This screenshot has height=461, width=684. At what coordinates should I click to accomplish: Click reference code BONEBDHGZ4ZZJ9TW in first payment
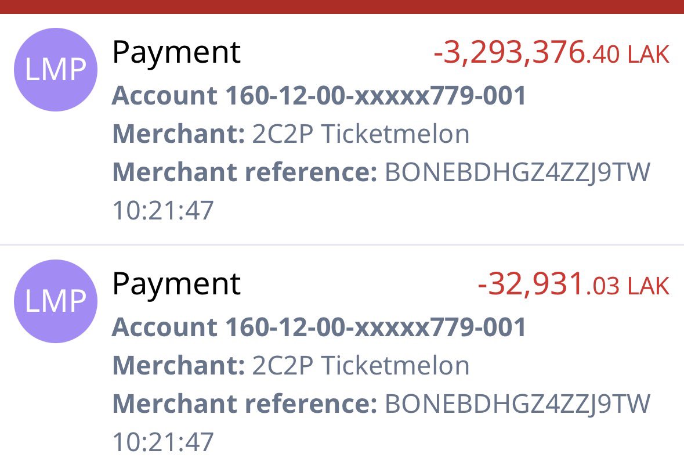pyautogui.click(x=517, y=172)
